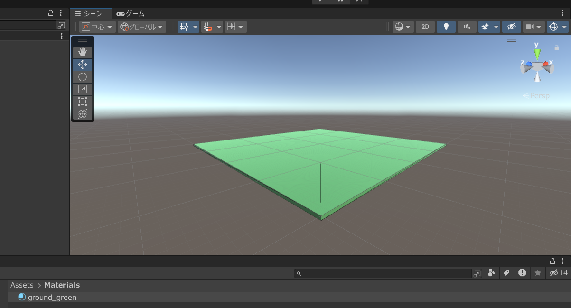Viewport: 571px width, 308px height.
Task: Select the Hand tool
Action: (83, 52)
